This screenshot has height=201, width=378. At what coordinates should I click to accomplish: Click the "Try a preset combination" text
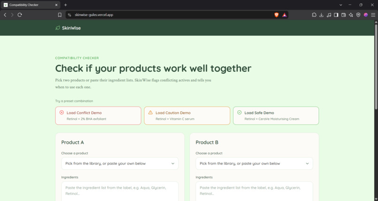pyautogui.click(x=74, y=101)
